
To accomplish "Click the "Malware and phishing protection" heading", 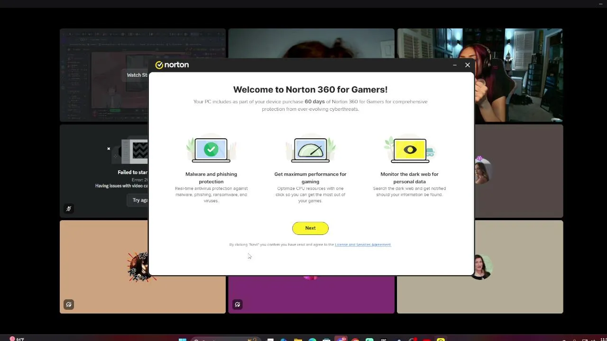I will (211, 178).
